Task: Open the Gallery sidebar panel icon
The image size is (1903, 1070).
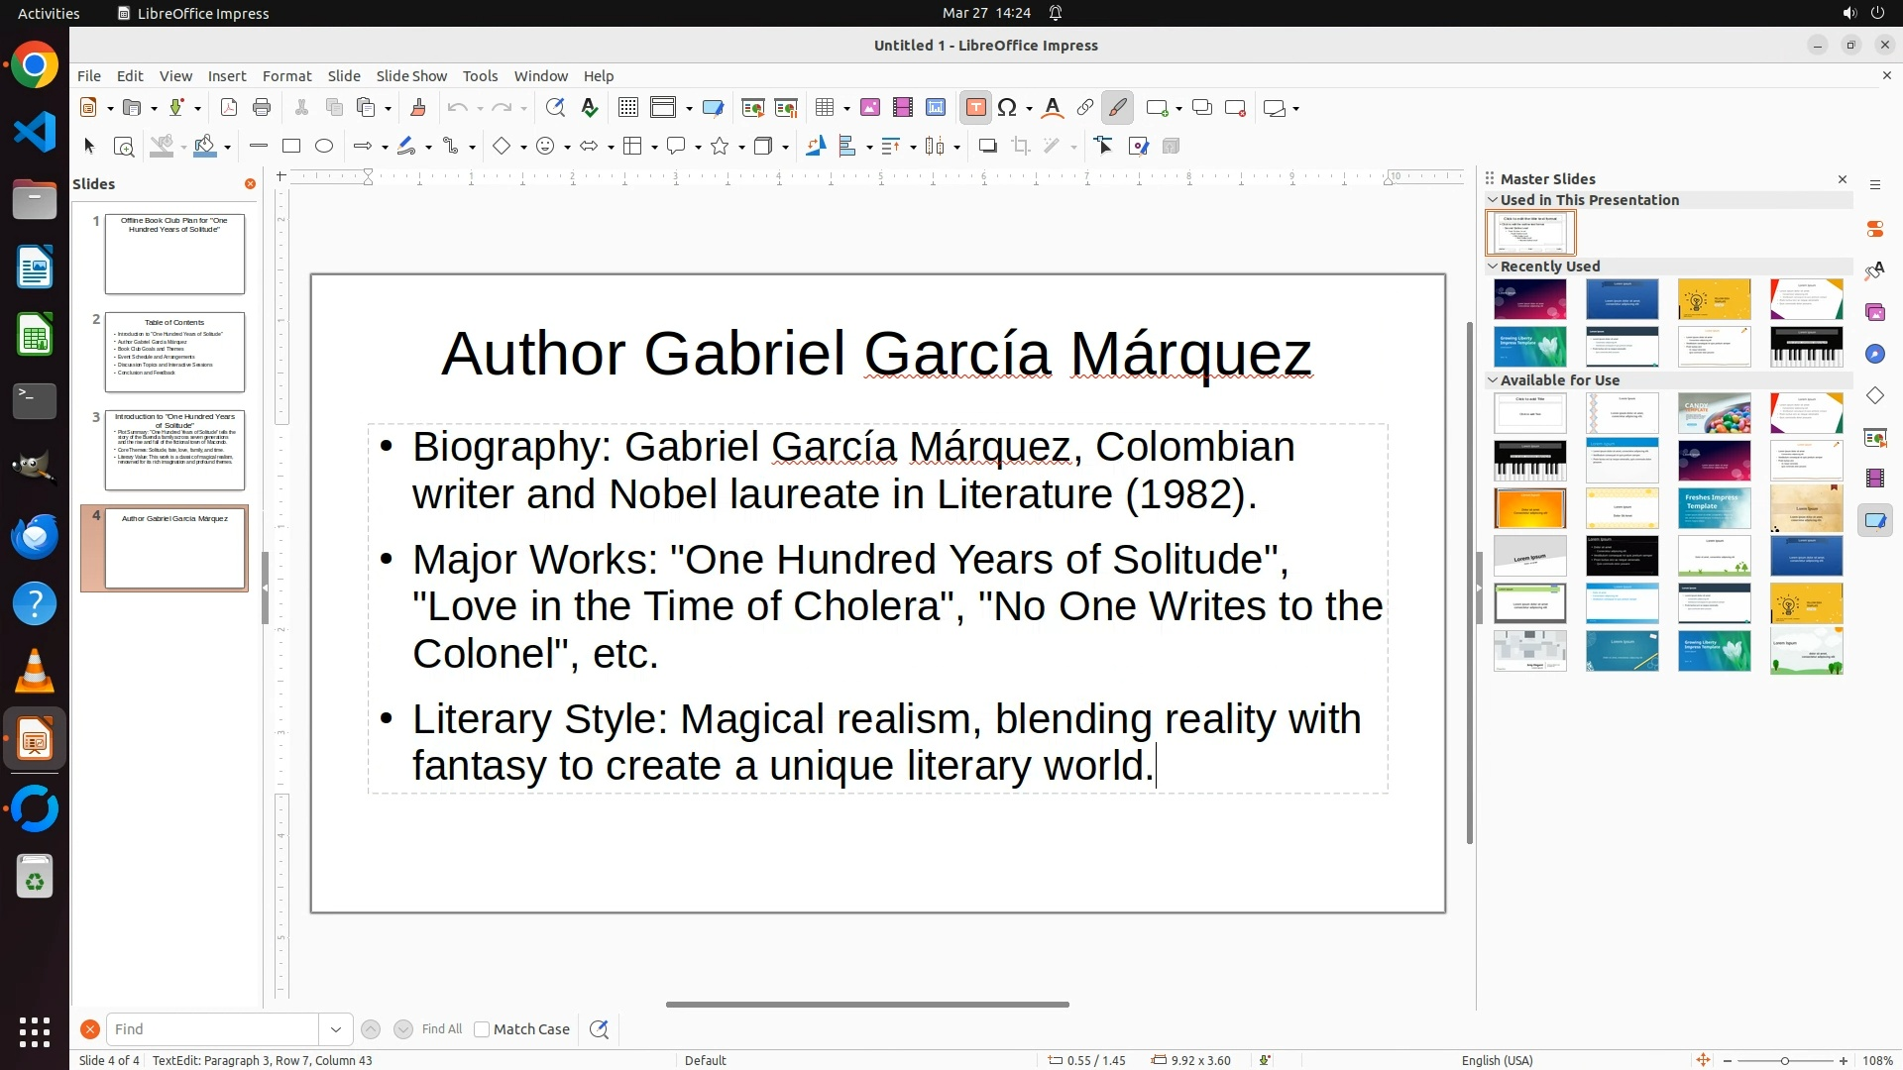Action: 1875,313
